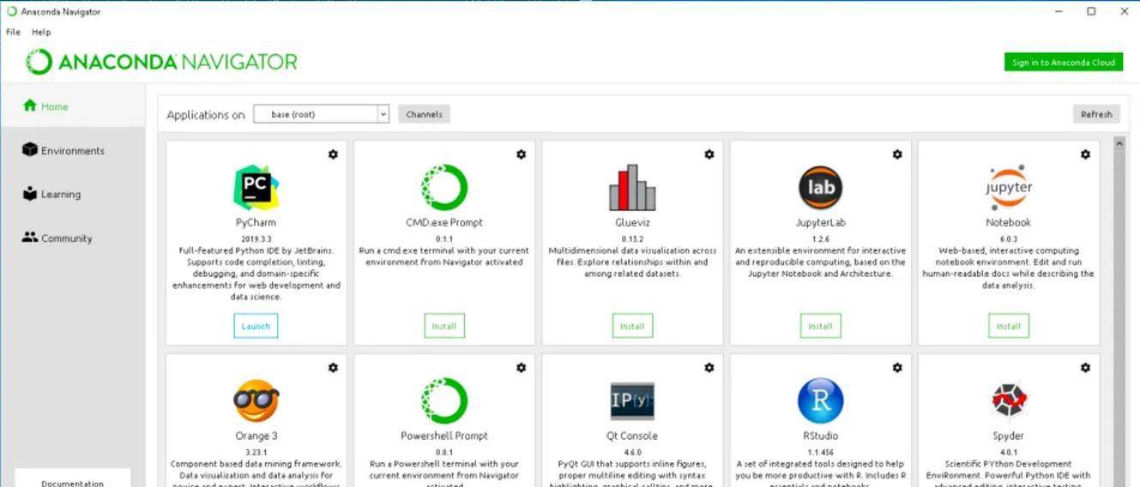Image resolution: width=1140 pixels, height=487 pixels.
Task: Open the File menu
Action: (x=13, y=32)
